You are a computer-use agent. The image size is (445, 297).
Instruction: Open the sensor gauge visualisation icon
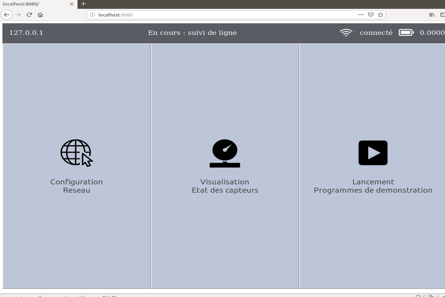pyautogui.click(x=225, y=153)
